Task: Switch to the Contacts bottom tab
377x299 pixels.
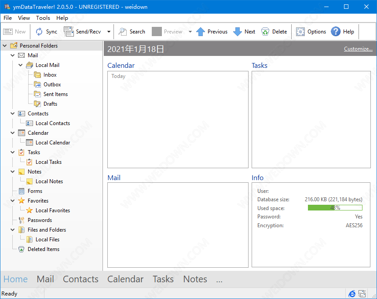Action: tap(81, 279)
